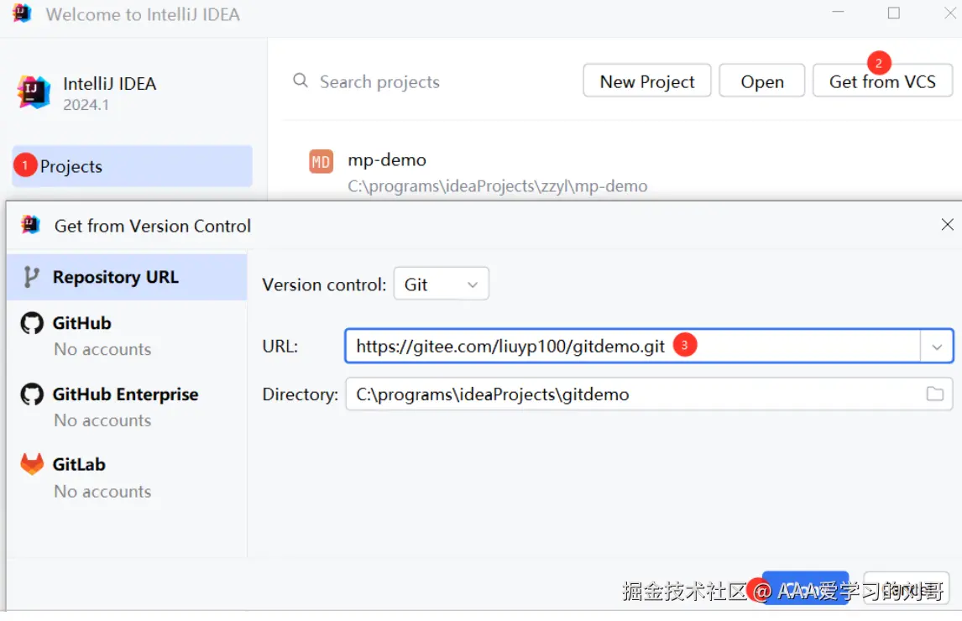Click the Get from VCS button

click(x=882, y=81)
